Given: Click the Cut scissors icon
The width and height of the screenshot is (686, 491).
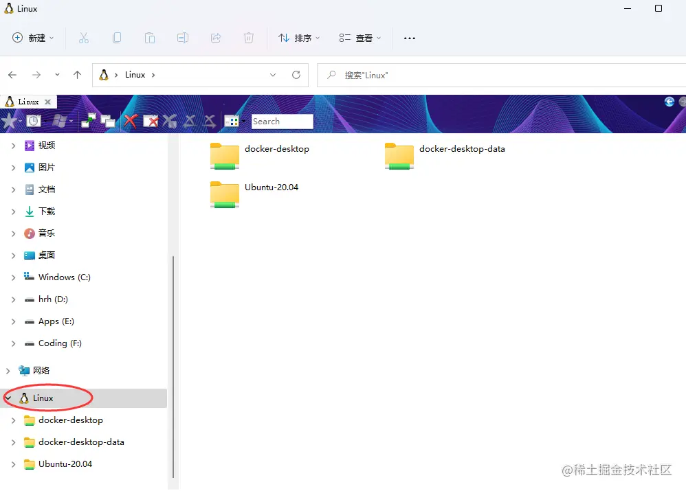Looking at the screenshot, I should [84, 38].
